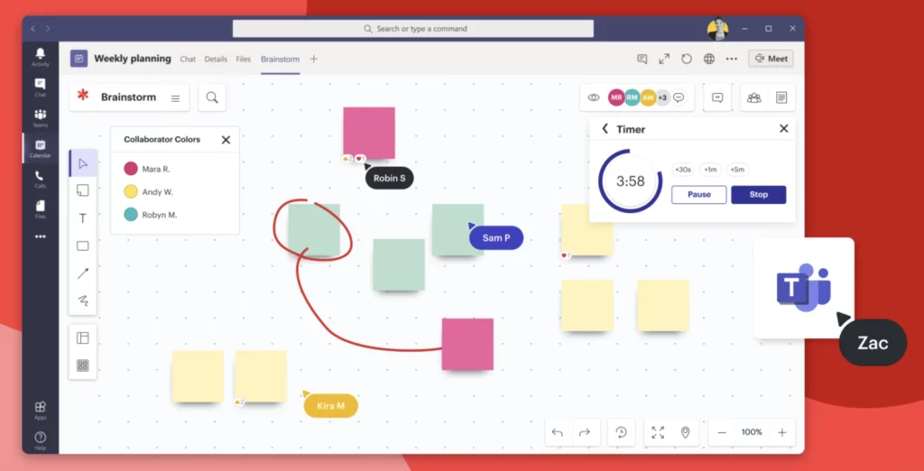Open the Brainstorm board hamburger menu
Screen dimensions: 924x471
(x=176, y=98)
